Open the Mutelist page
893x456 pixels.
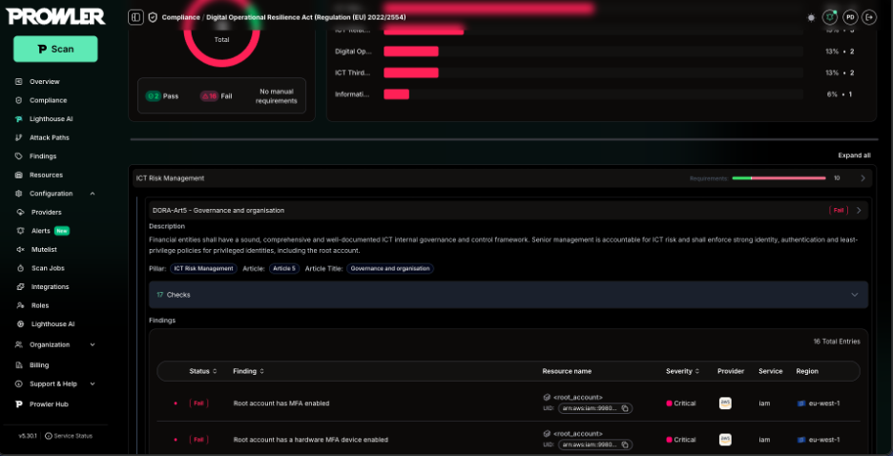[x=44, y=249]
